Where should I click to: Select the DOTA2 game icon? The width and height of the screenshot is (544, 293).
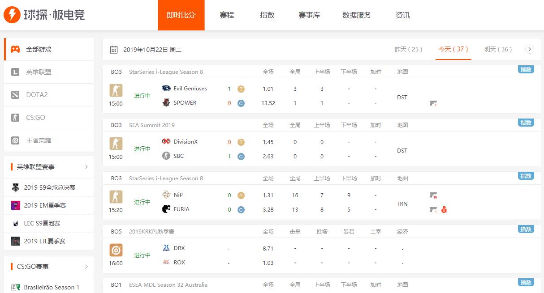(15, 95)
